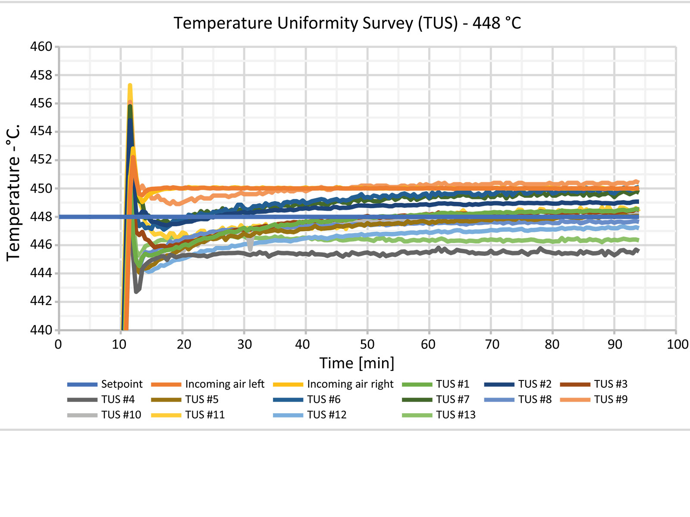Click the light blue TUS #12 legend line
The width and height of the screenshot is (690, 517).
[x=289, y=415]
